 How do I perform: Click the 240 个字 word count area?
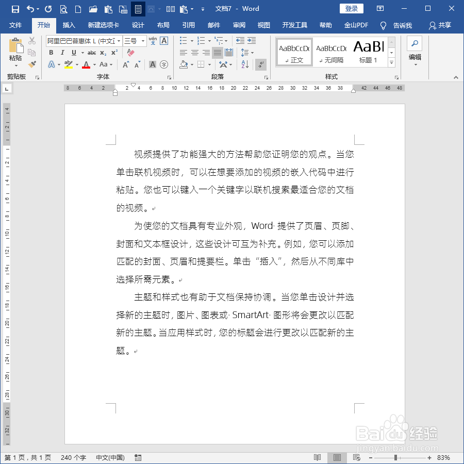click(73, 457)
